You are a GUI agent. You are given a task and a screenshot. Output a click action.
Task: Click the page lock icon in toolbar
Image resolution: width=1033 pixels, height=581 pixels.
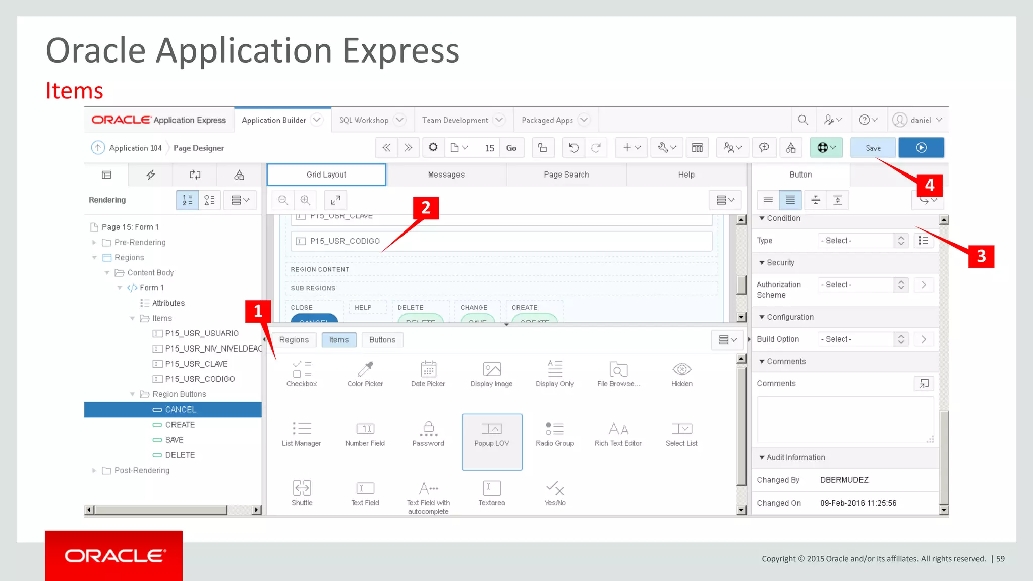(x=543, y=148)
